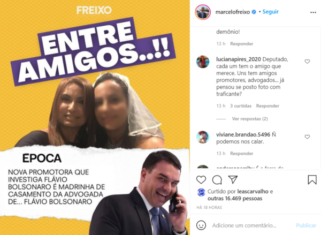Reply to viviane.brandao.5496's comment
321x235 pixels.
pyautogui.click(x=242, y=154)
